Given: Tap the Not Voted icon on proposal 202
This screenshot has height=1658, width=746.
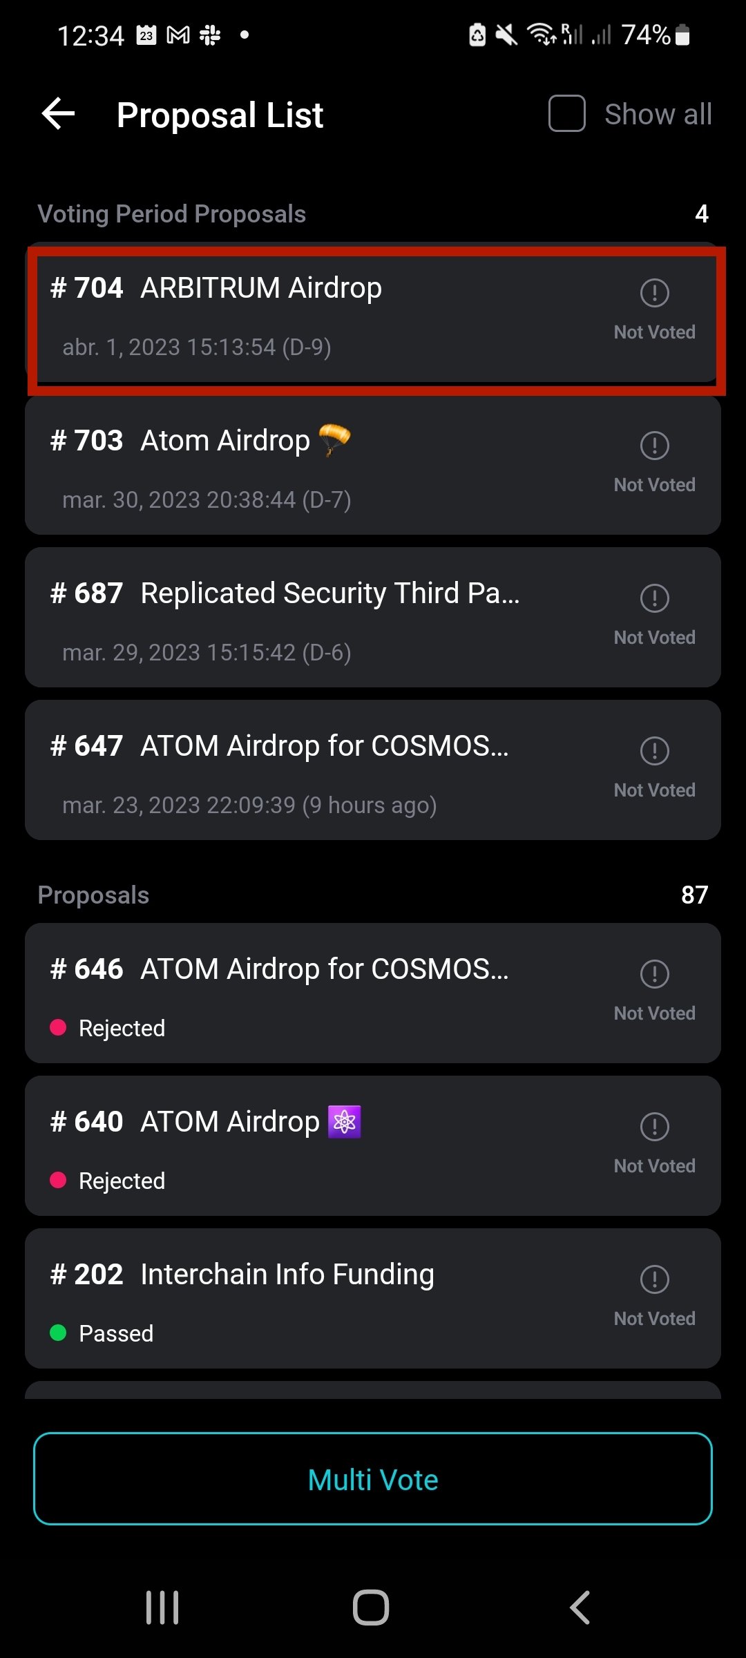Looking at the screenshot, I should 654,1279.
